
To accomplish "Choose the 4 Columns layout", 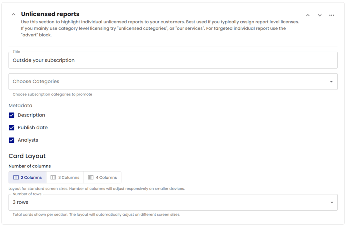I will tap(102, 177).
